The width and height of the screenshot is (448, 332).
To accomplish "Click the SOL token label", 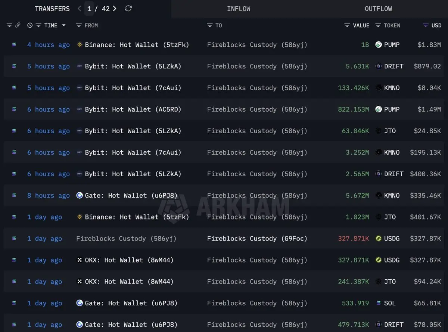I will tap(390, 303).
